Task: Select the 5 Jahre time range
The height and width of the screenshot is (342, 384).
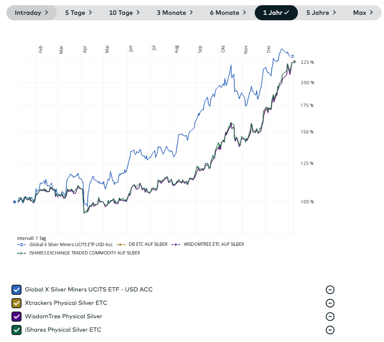Action: click(x=321, y=13)
